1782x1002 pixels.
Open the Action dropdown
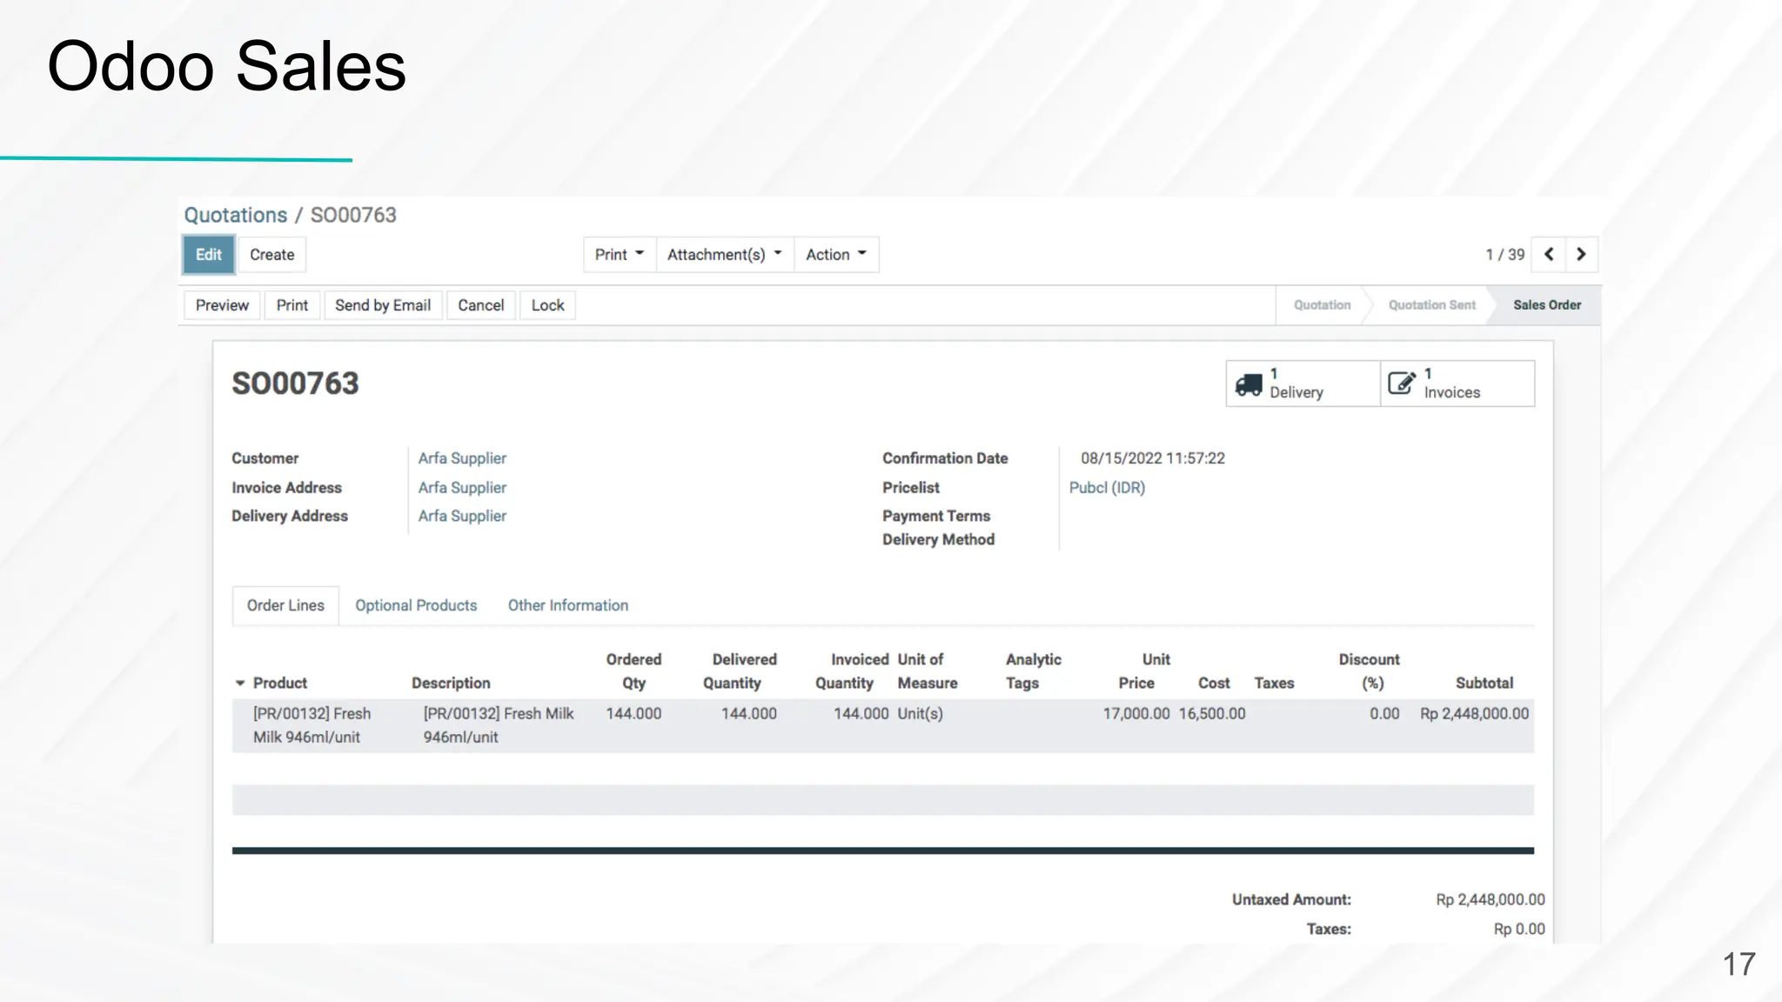pos(836,255)
